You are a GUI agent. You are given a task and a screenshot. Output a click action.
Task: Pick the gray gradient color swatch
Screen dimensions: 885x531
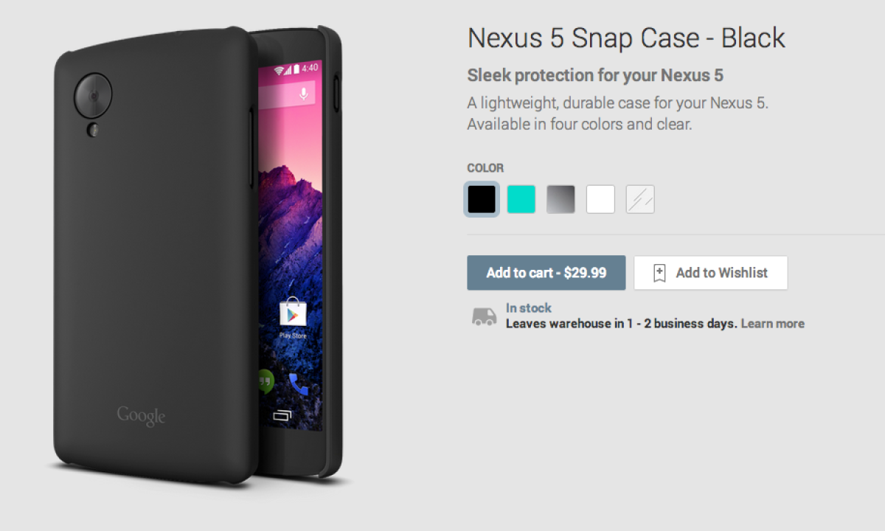561,199
